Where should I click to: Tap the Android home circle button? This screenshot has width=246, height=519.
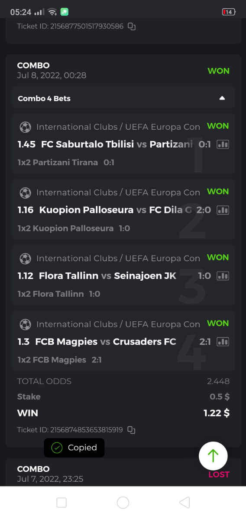click(123, 503)
